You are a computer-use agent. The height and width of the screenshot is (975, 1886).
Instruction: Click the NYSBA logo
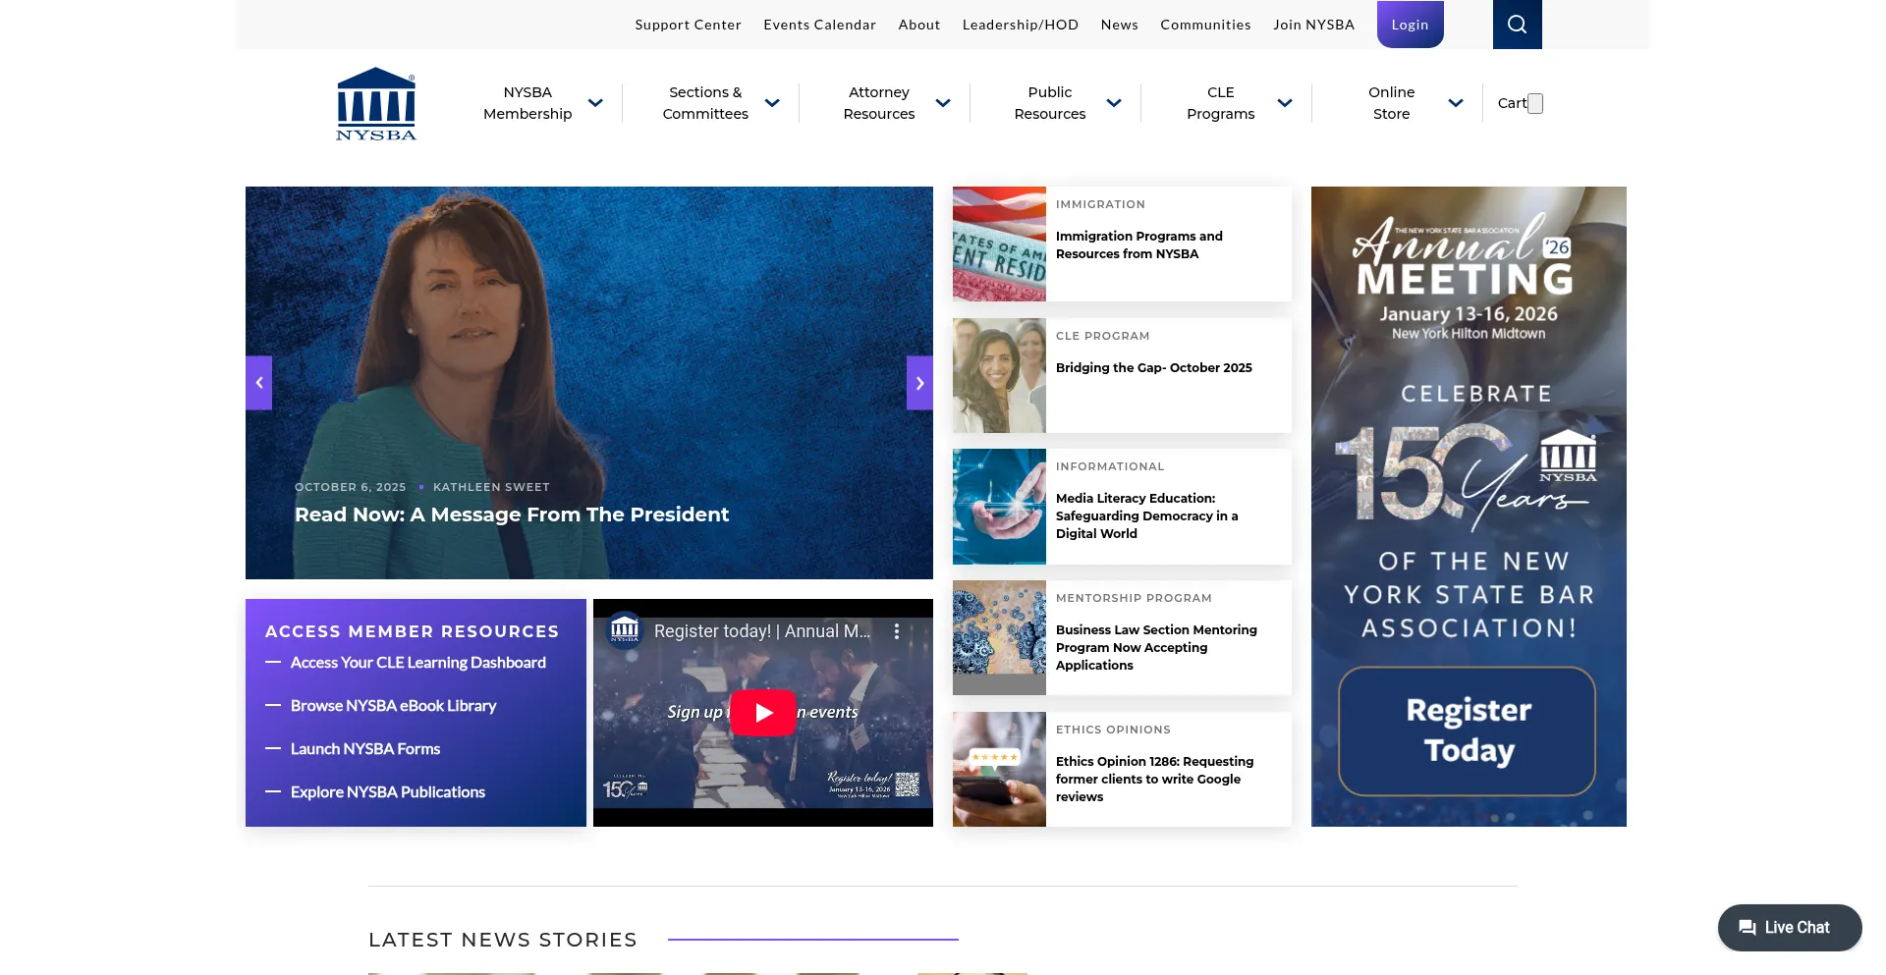[x=376, y=104]
